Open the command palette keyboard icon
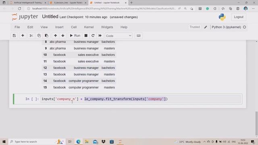258x145 pixels. tap(139, 35)
